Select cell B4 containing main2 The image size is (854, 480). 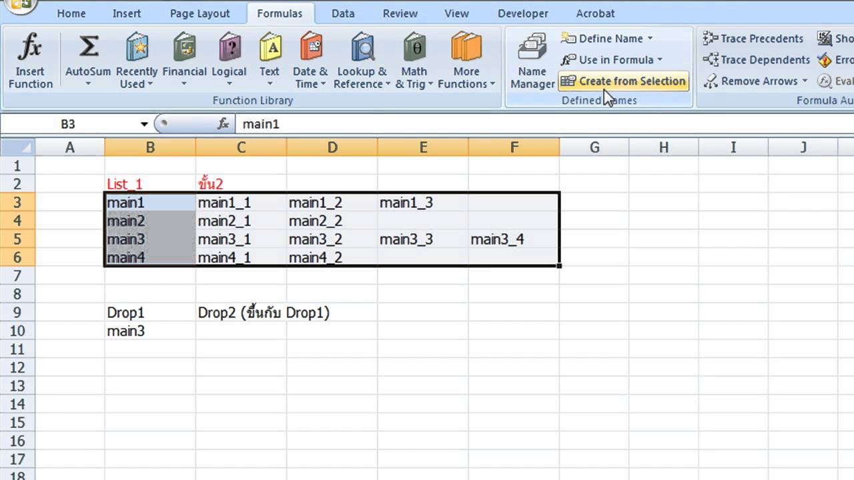point(150,221)
